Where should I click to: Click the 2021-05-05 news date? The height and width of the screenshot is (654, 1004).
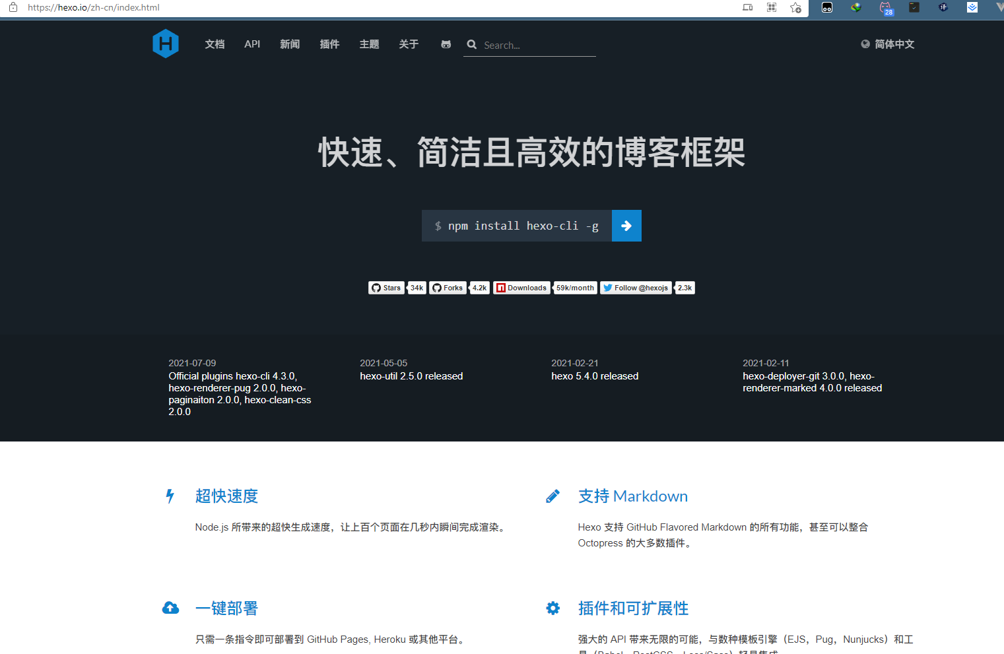pos(384,363)
